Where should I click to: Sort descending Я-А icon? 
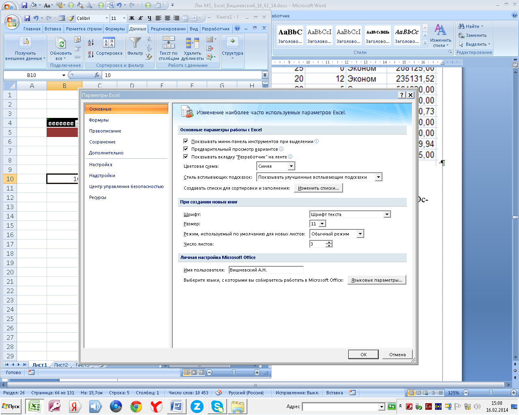coord(91,54)
